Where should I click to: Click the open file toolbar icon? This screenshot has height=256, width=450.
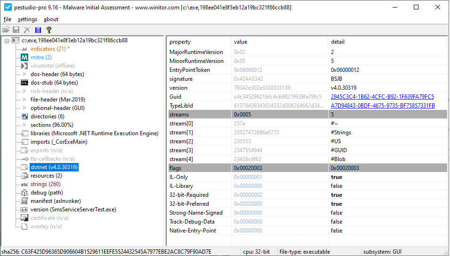pos(6,30)
